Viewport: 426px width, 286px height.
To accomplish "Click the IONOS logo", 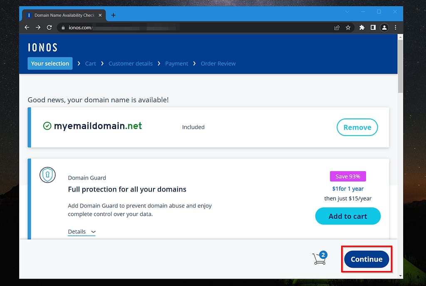I will 43,47.
